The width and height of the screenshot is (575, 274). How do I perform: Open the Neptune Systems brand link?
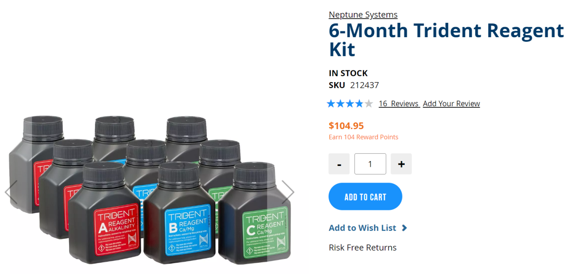pos(363,15)
